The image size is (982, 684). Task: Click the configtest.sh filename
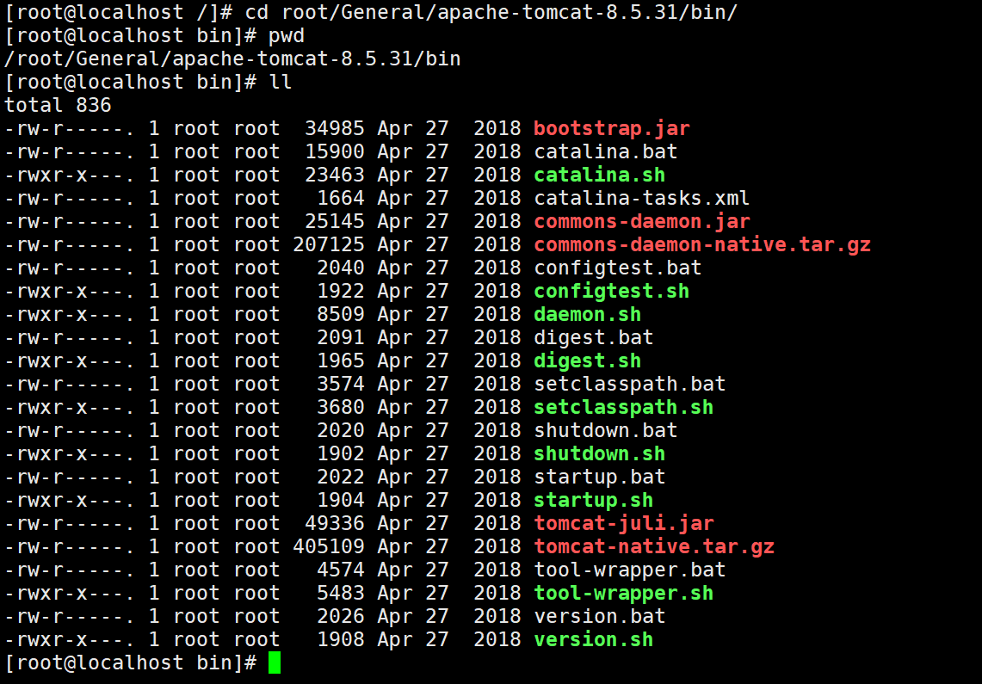[x=611, y=291]
